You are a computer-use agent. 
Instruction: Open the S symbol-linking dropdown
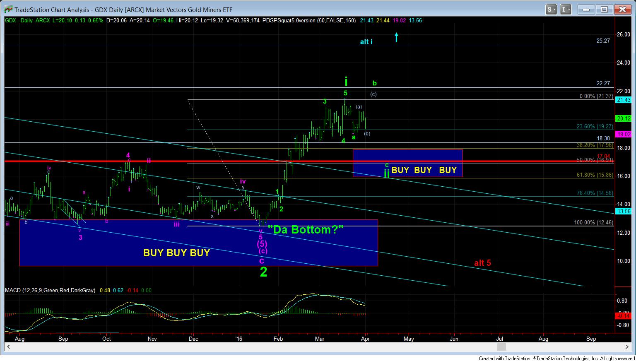pyautogui.click(x=551, y=10)
